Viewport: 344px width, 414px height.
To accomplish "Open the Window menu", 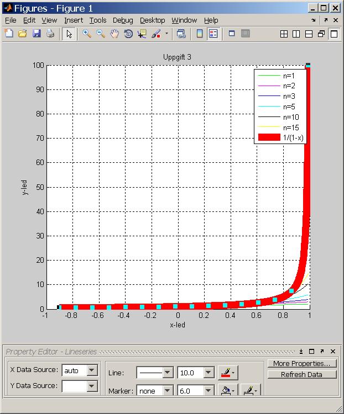I will click(x=184, y=20).
